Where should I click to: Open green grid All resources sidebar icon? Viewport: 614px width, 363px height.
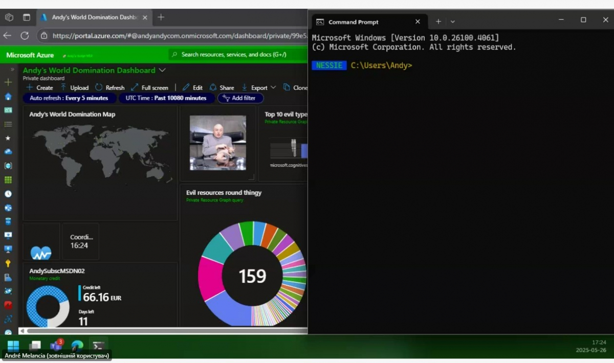pos(8,180)
